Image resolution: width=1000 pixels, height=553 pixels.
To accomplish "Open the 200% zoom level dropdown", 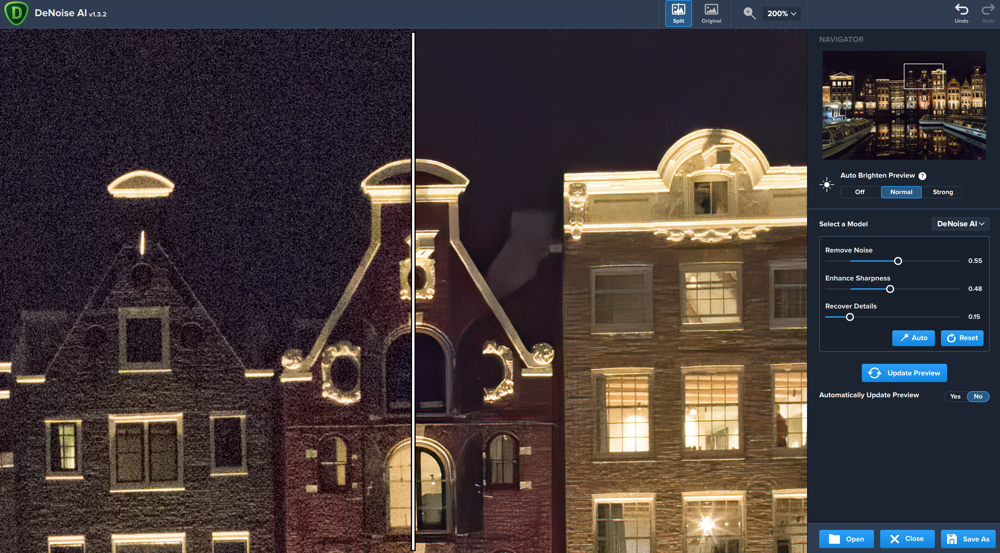I will (781, 13).
